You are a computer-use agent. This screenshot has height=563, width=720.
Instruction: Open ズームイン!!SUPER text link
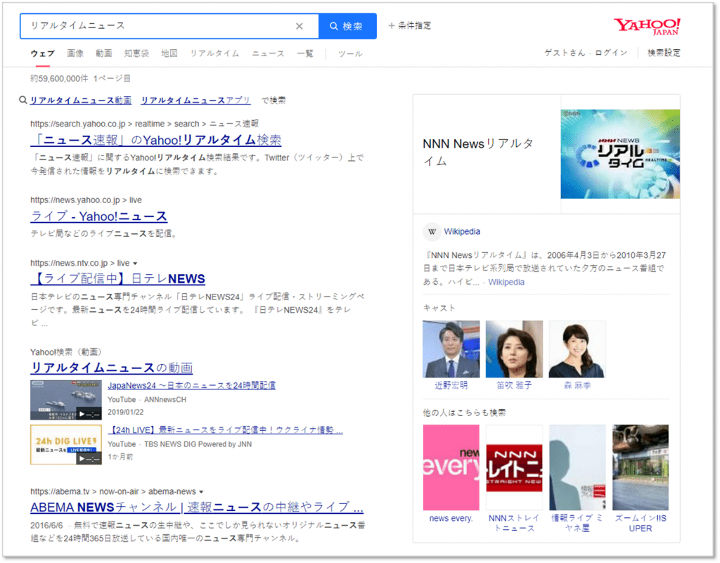pos(641,524)
